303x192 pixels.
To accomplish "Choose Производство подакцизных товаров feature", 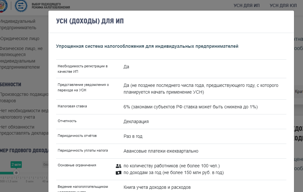I will pos(24,97).
